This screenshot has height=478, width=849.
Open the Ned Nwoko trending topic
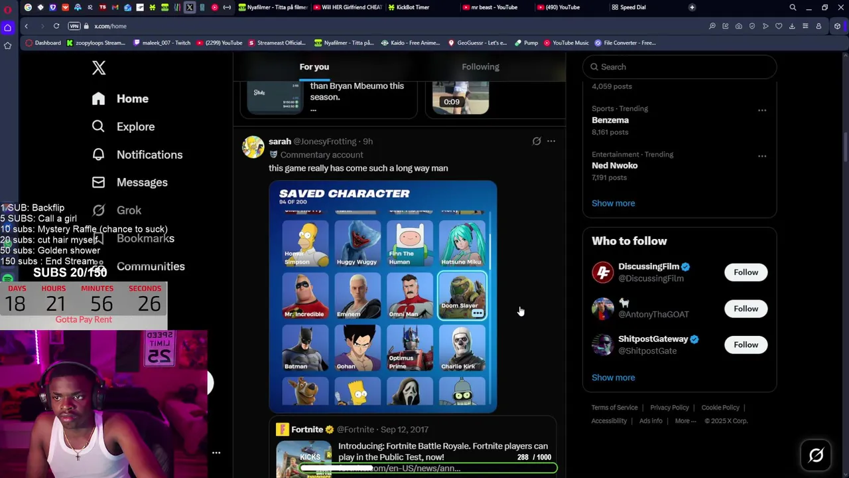tap(614, 165)
